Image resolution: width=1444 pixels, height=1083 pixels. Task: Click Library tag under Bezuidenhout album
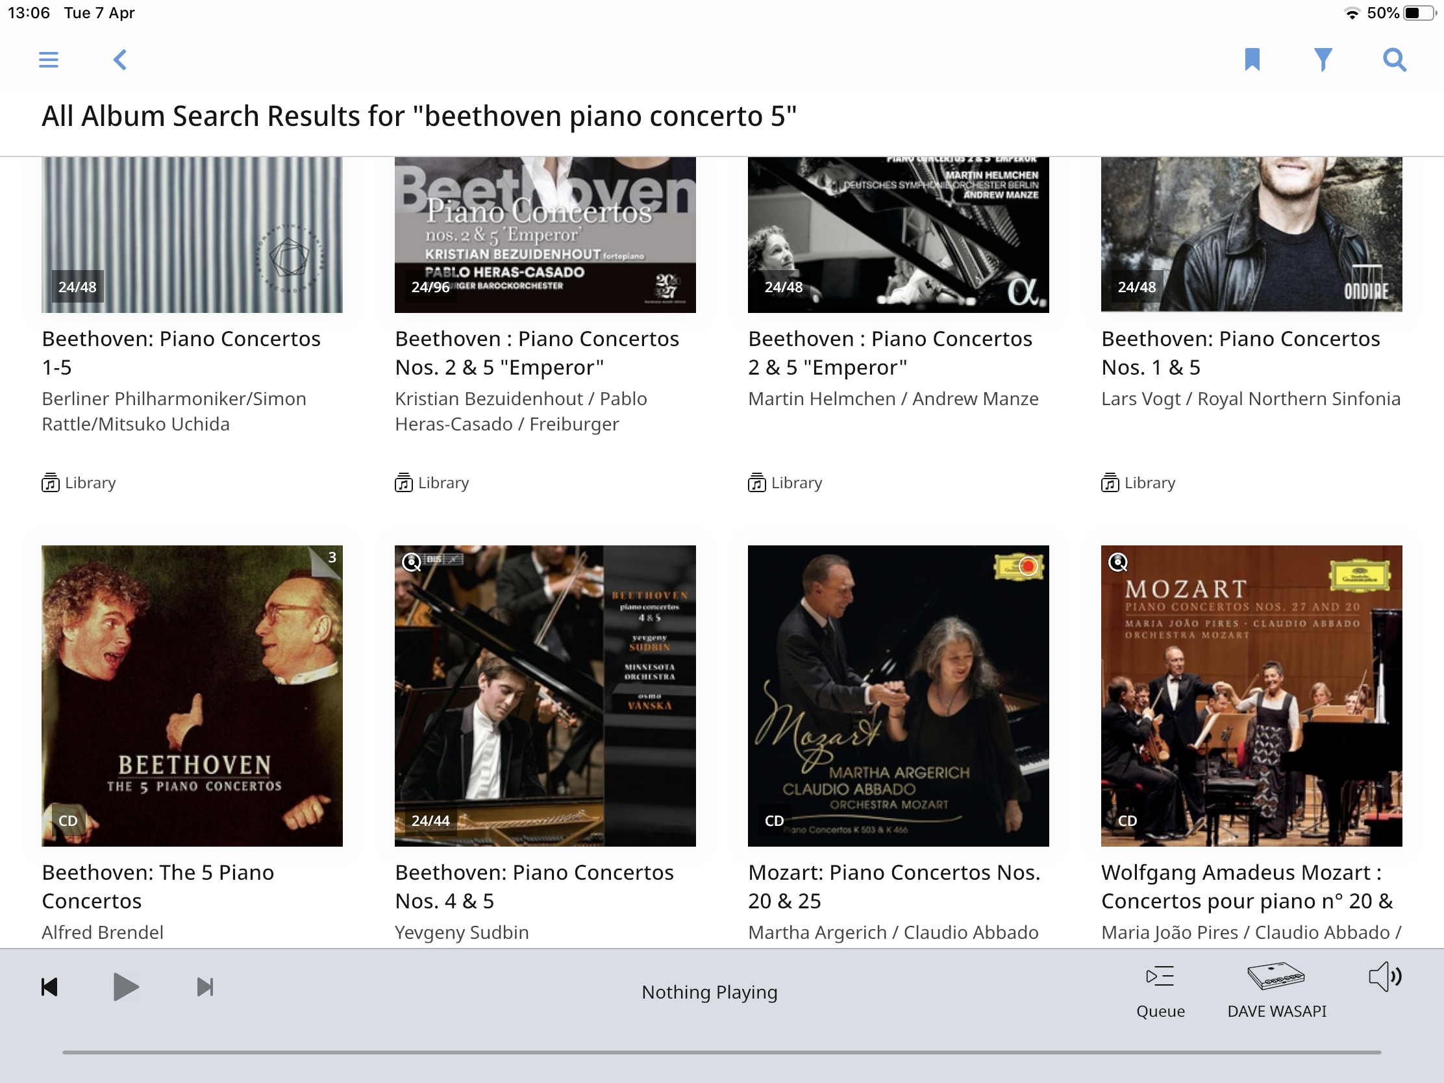point(432,483)
